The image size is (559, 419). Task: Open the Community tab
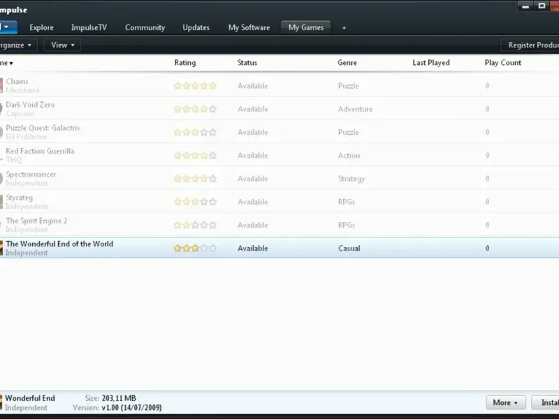[x=145, y=27]
